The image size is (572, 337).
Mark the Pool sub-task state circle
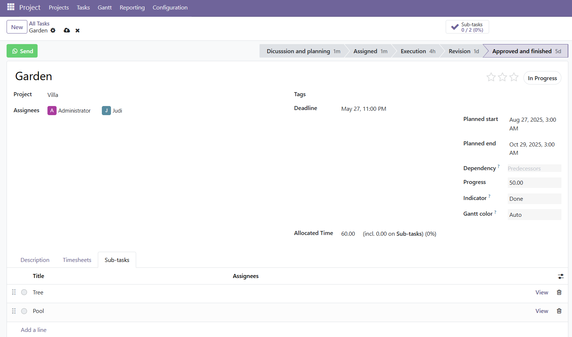tap(24, 311)
